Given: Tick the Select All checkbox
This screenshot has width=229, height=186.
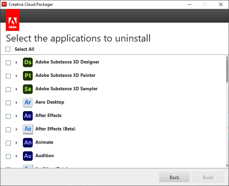Looking at the screenshot, I should point(8,49).
